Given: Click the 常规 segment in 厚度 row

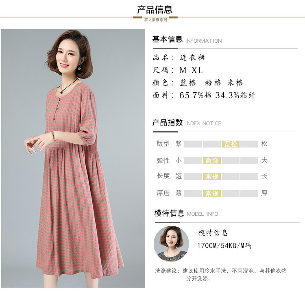Looking at the screenshot, I should (x=212, y=193).
